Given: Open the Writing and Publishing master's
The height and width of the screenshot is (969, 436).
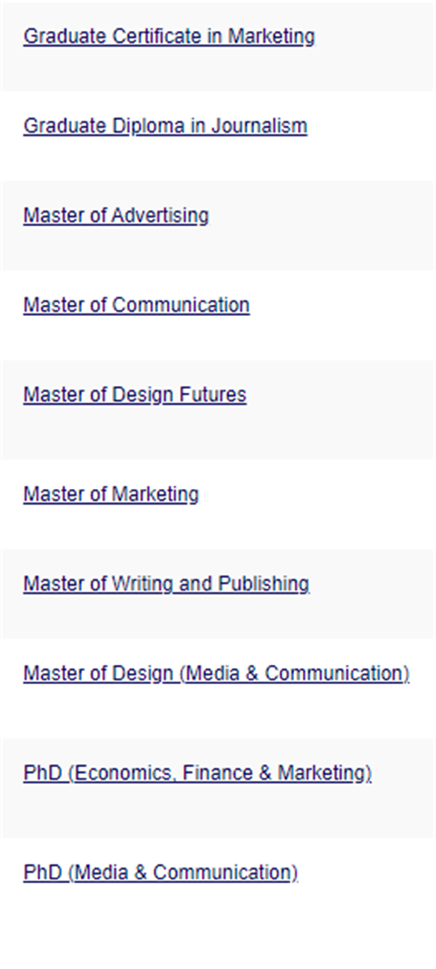Looking at the screenshot, I should [166, 584].
